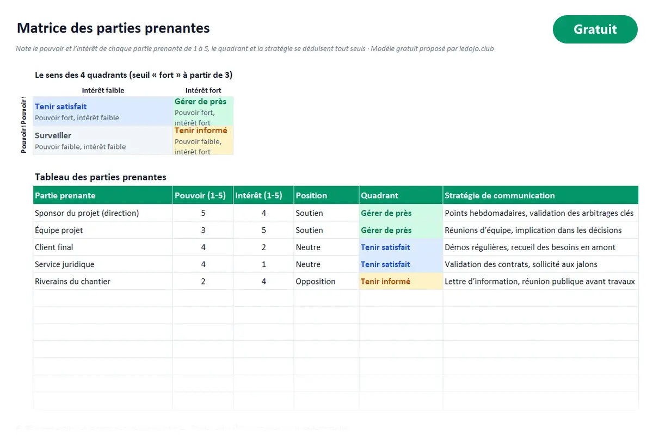Viewport: 653px width, 435px height.
Task: Click the 'Intérêt faible' column label
Action: 103,90
